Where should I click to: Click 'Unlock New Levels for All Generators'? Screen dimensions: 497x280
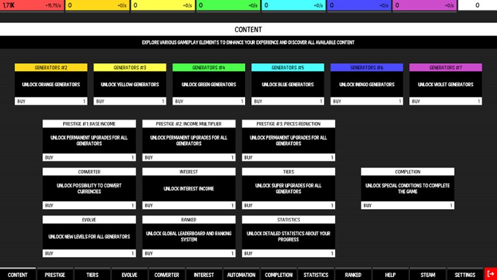point(89,236)
